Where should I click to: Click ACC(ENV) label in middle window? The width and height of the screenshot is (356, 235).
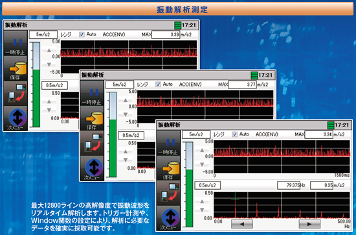190,85
